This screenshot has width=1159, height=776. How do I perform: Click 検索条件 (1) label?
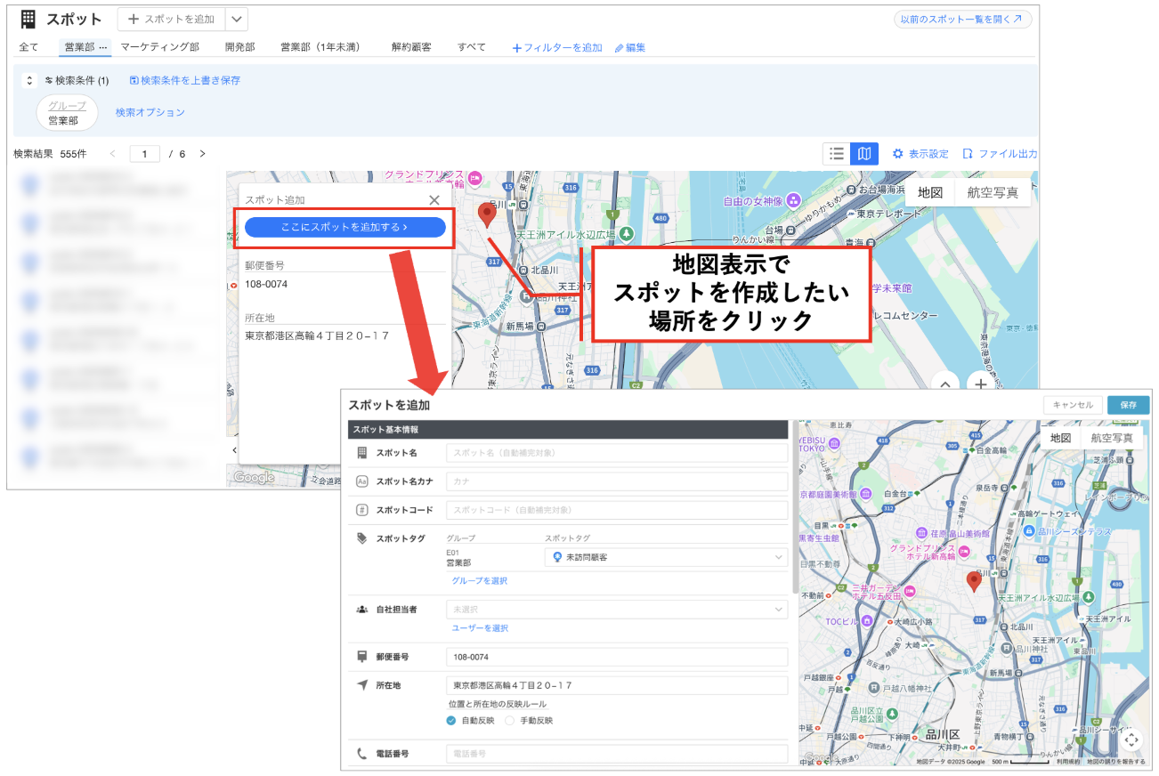[77, 80]
